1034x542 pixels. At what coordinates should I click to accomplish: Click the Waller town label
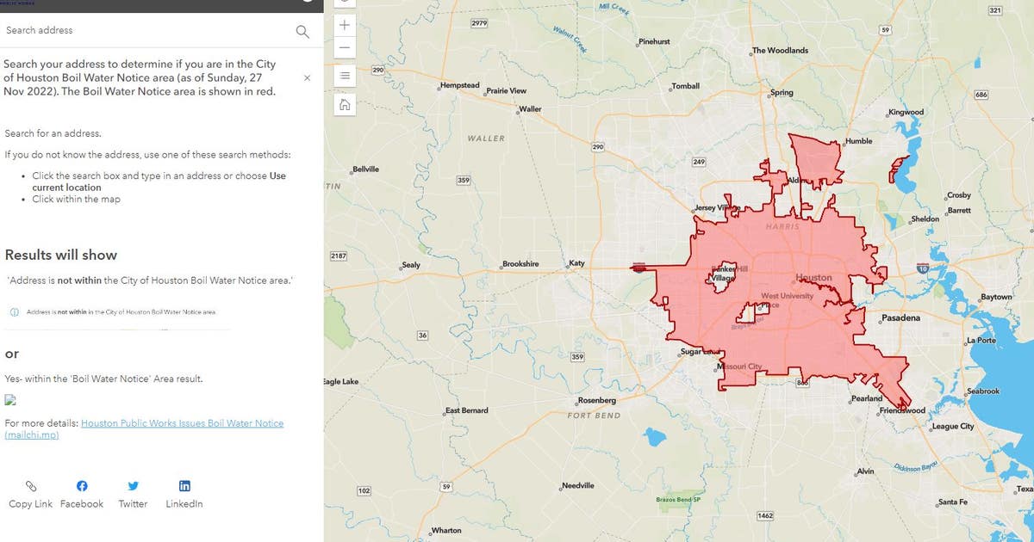click(x=530, y=109)
